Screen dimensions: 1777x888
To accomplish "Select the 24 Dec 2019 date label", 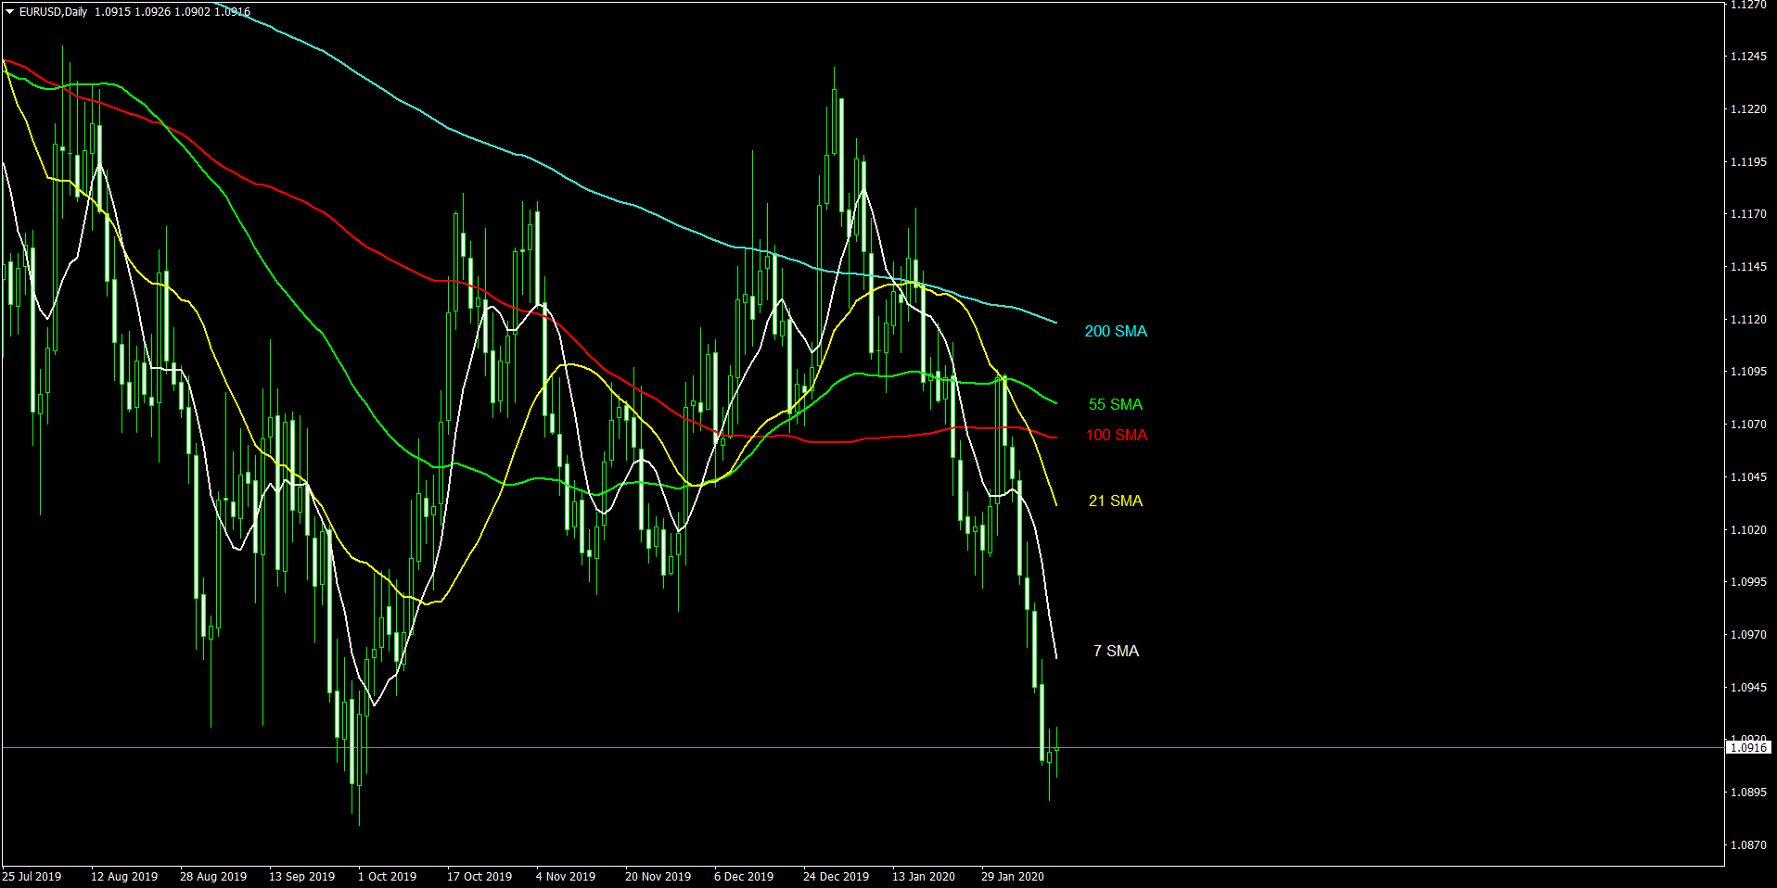I will tap(837, 877).
